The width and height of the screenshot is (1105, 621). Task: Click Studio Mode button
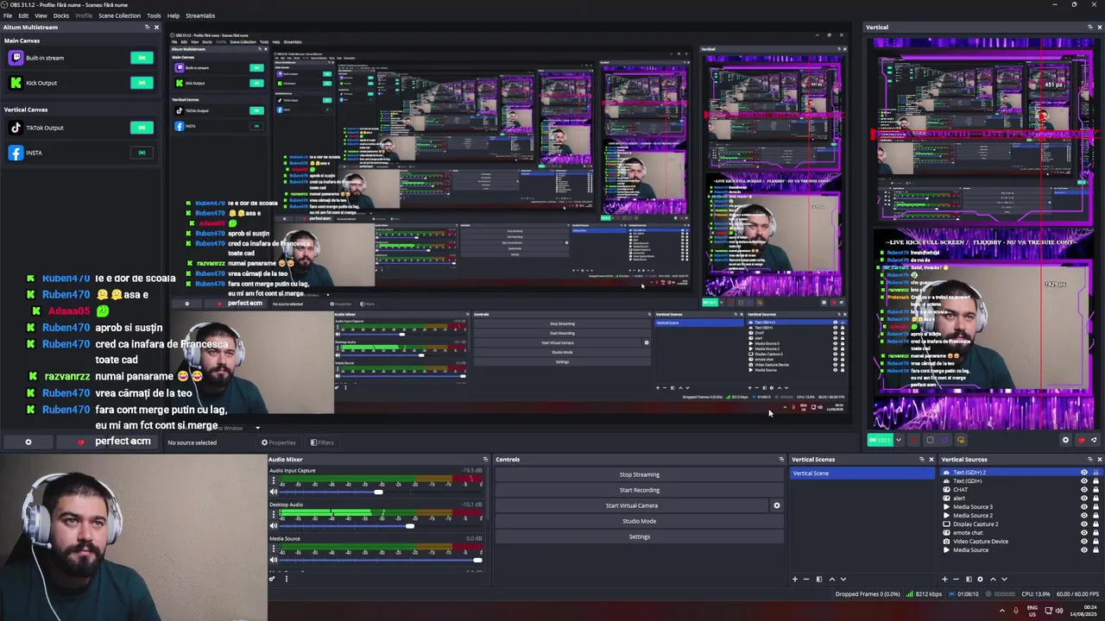point(639,521)
